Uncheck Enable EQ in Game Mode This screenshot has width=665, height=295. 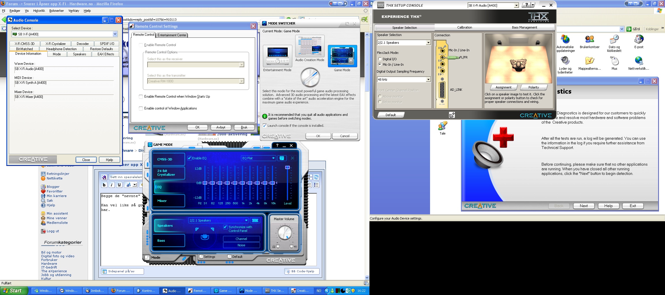tap(190, 158)
